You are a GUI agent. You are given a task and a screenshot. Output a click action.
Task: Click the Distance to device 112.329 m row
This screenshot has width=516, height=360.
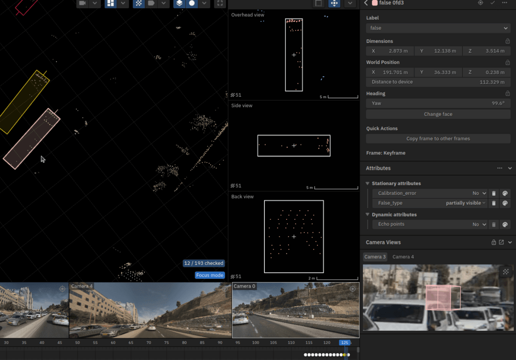pyautogui.click(x=438, y=82)
